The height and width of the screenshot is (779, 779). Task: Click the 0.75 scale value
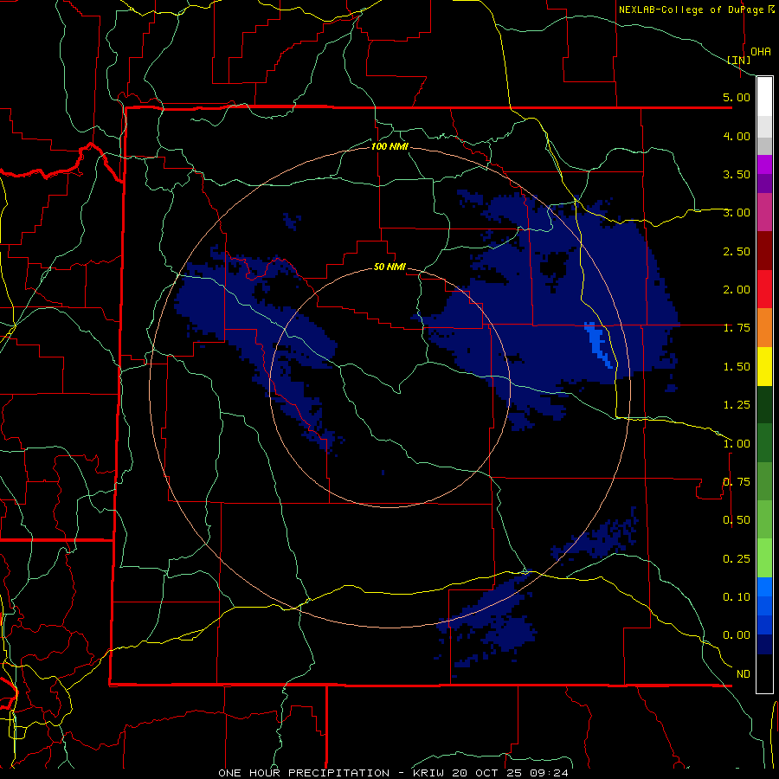pos(737,482)
